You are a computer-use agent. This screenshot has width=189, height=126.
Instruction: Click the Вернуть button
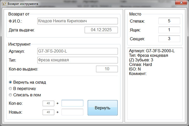(x=103, y=108)
